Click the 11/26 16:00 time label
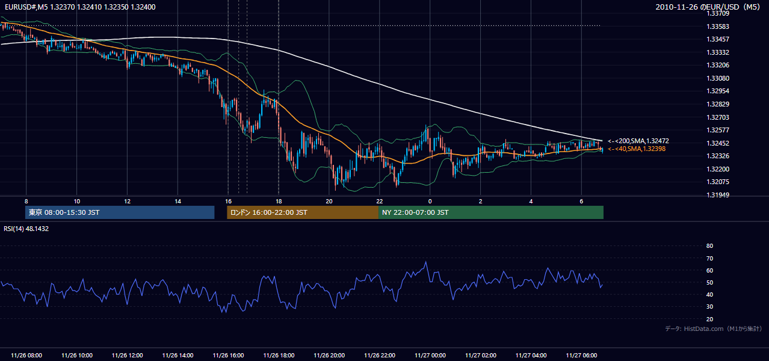 tap(228, 356)
